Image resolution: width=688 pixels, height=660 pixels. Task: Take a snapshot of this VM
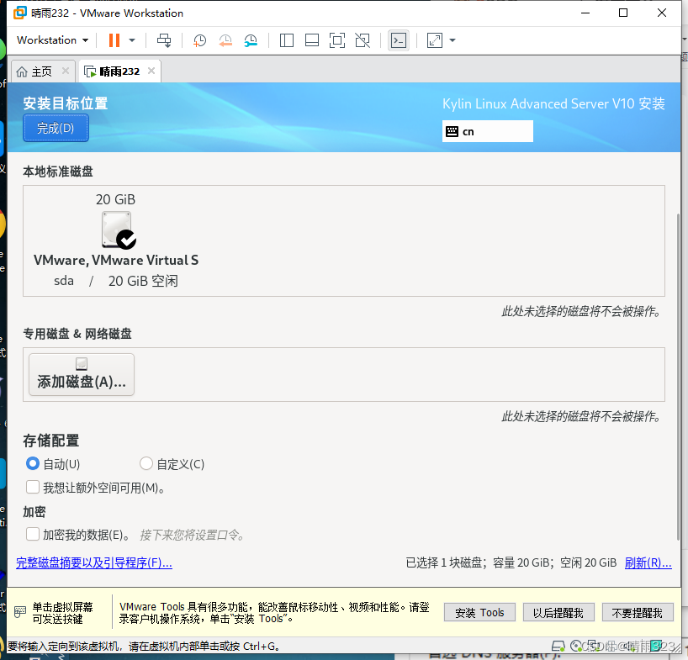pos(199,40)
